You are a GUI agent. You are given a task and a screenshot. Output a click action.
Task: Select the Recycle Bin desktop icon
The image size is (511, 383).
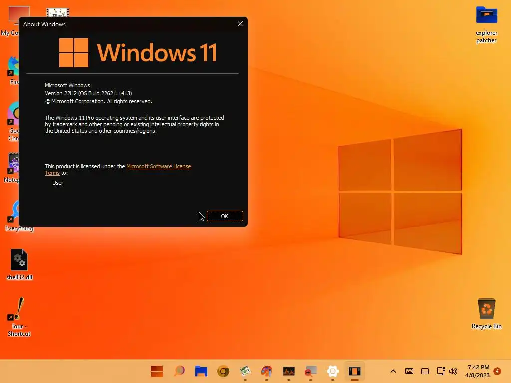[486, 314]
